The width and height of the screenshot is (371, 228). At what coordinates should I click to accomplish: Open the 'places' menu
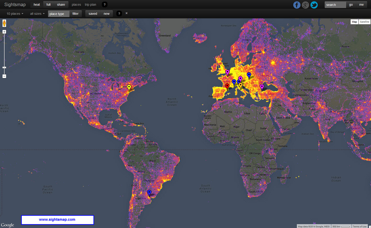tap(76, 4)
